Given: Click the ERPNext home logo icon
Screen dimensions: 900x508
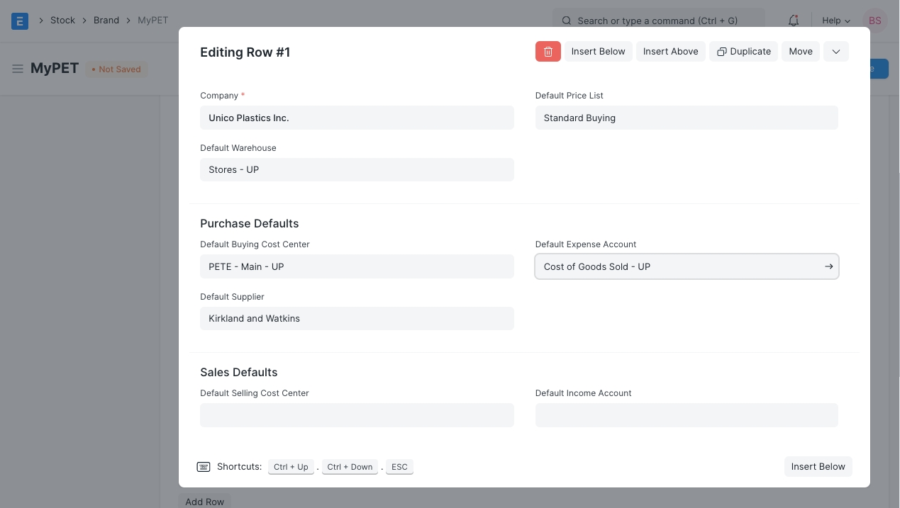Looking at the screenshot, I should pos(20,21).
